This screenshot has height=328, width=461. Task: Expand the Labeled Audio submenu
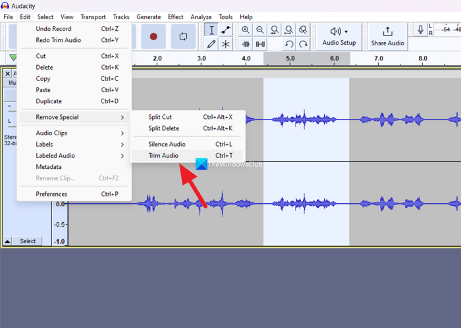[74, 156]
